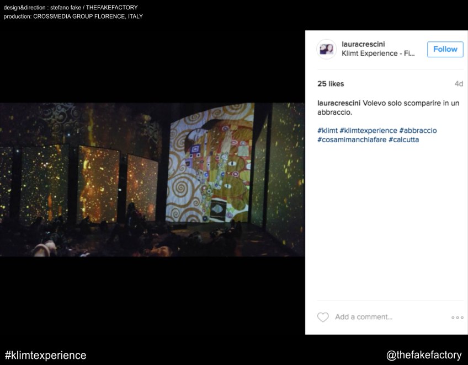Image resolution: width=468 pixels, height=365 pixels.
Task: Click lauracrescini username in the caption
Action: [x=339, y=103]
